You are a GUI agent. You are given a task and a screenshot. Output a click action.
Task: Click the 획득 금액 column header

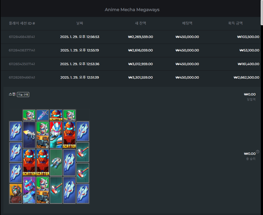pos(235,23)
